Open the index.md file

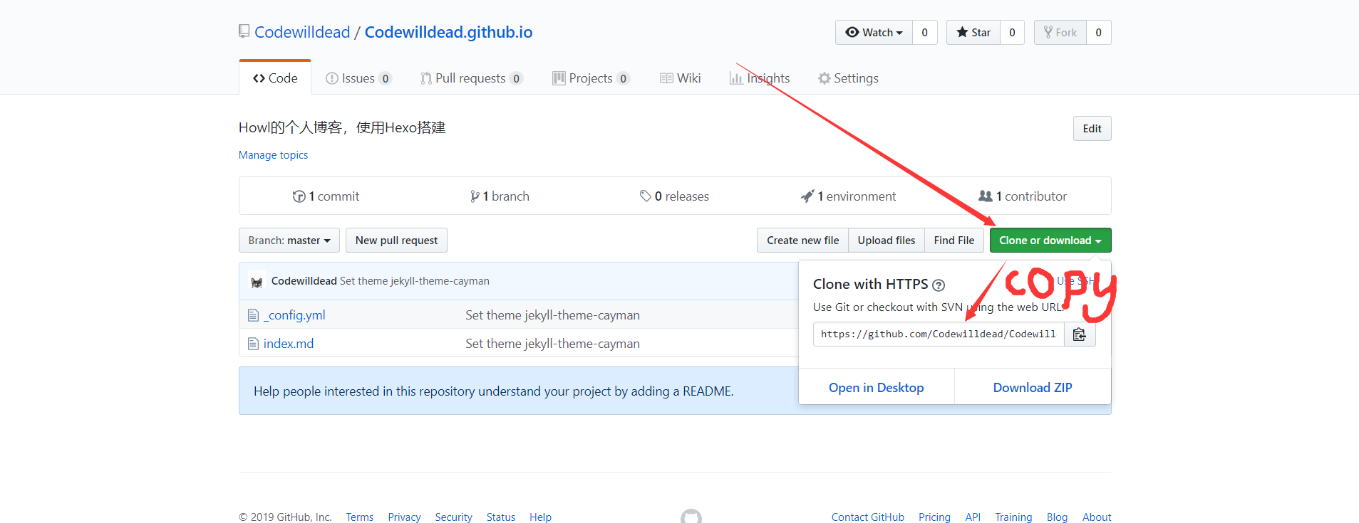(289, 344)
